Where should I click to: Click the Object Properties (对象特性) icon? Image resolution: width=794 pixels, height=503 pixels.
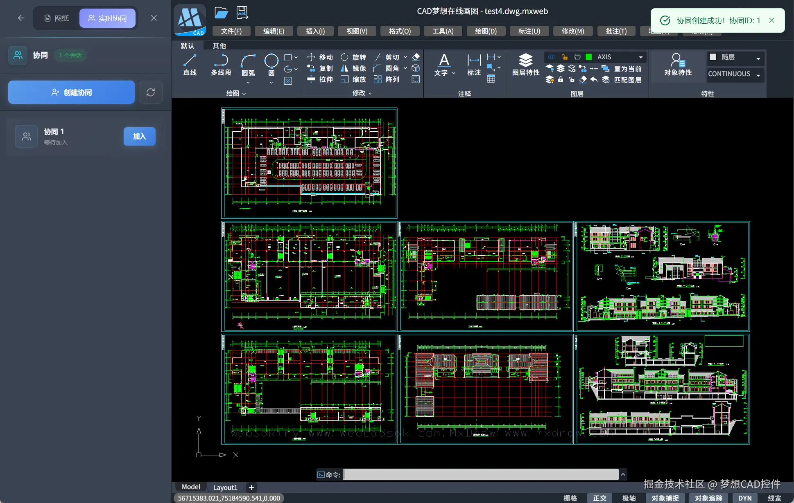point(678,65)
